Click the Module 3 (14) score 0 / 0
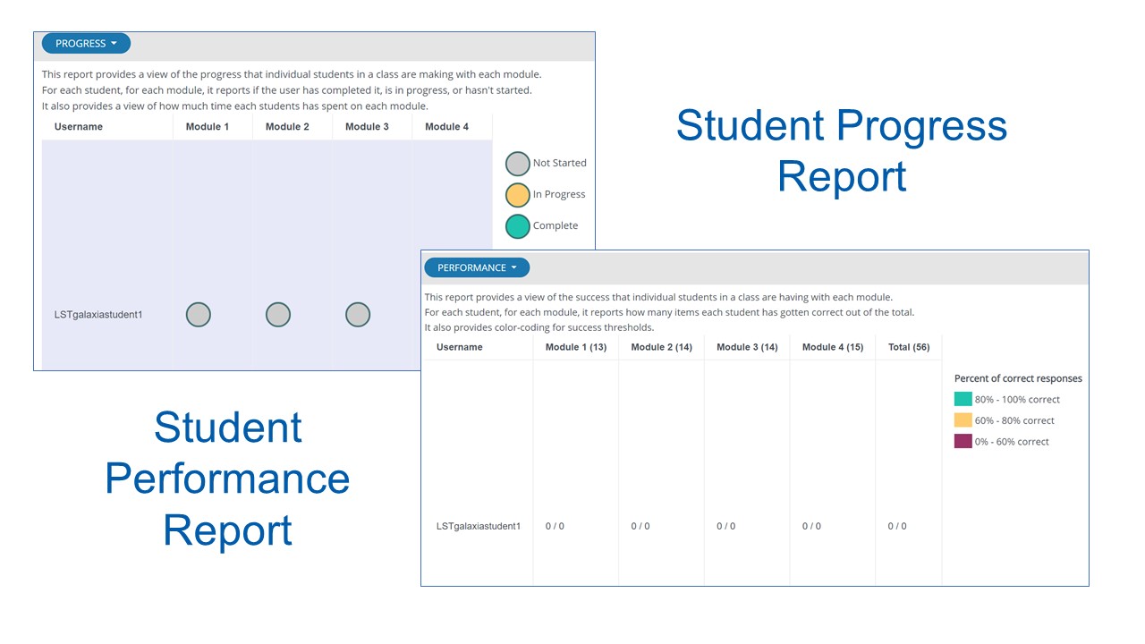The width and height of the screenshot is (1145, 644). click(725, 526)
